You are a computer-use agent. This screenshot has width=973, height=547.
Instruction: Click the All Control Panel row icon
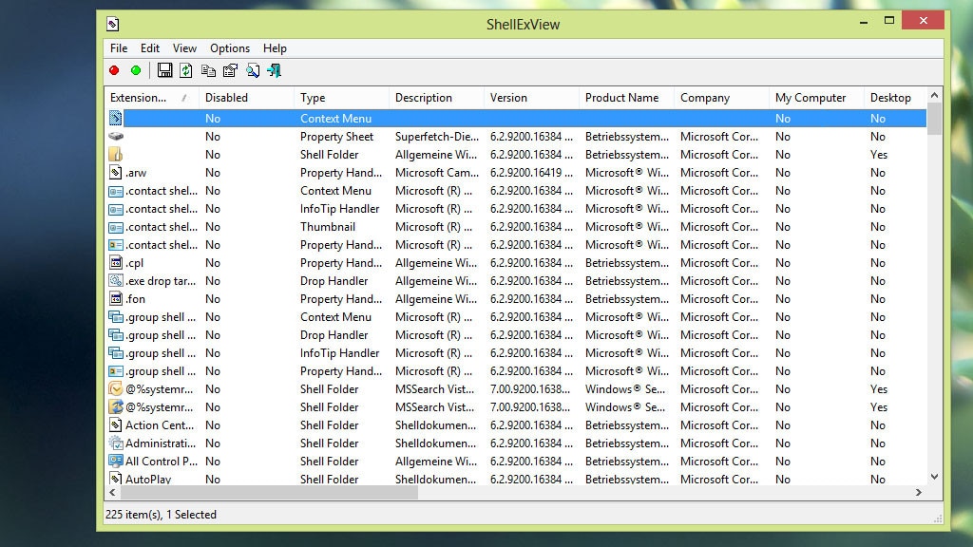pos(116,461)
